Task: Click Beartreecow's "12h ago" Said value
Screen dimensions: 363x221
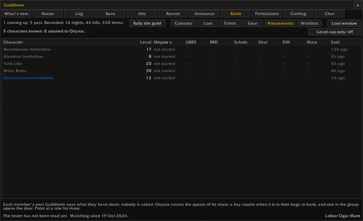Action: (339, 50)
